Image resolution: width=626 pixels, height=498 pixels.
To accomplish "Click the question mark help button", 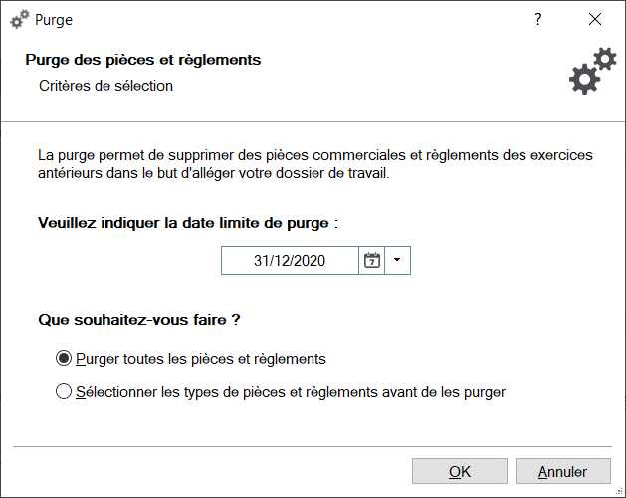I will 538,19.
